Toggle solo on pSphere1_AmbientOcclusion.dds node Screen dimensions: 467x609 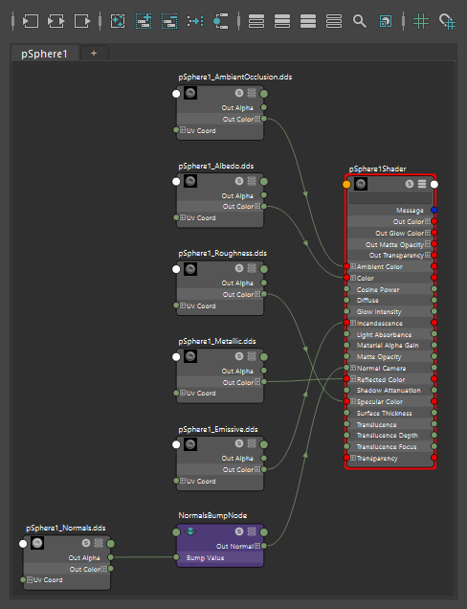[239, 93]
